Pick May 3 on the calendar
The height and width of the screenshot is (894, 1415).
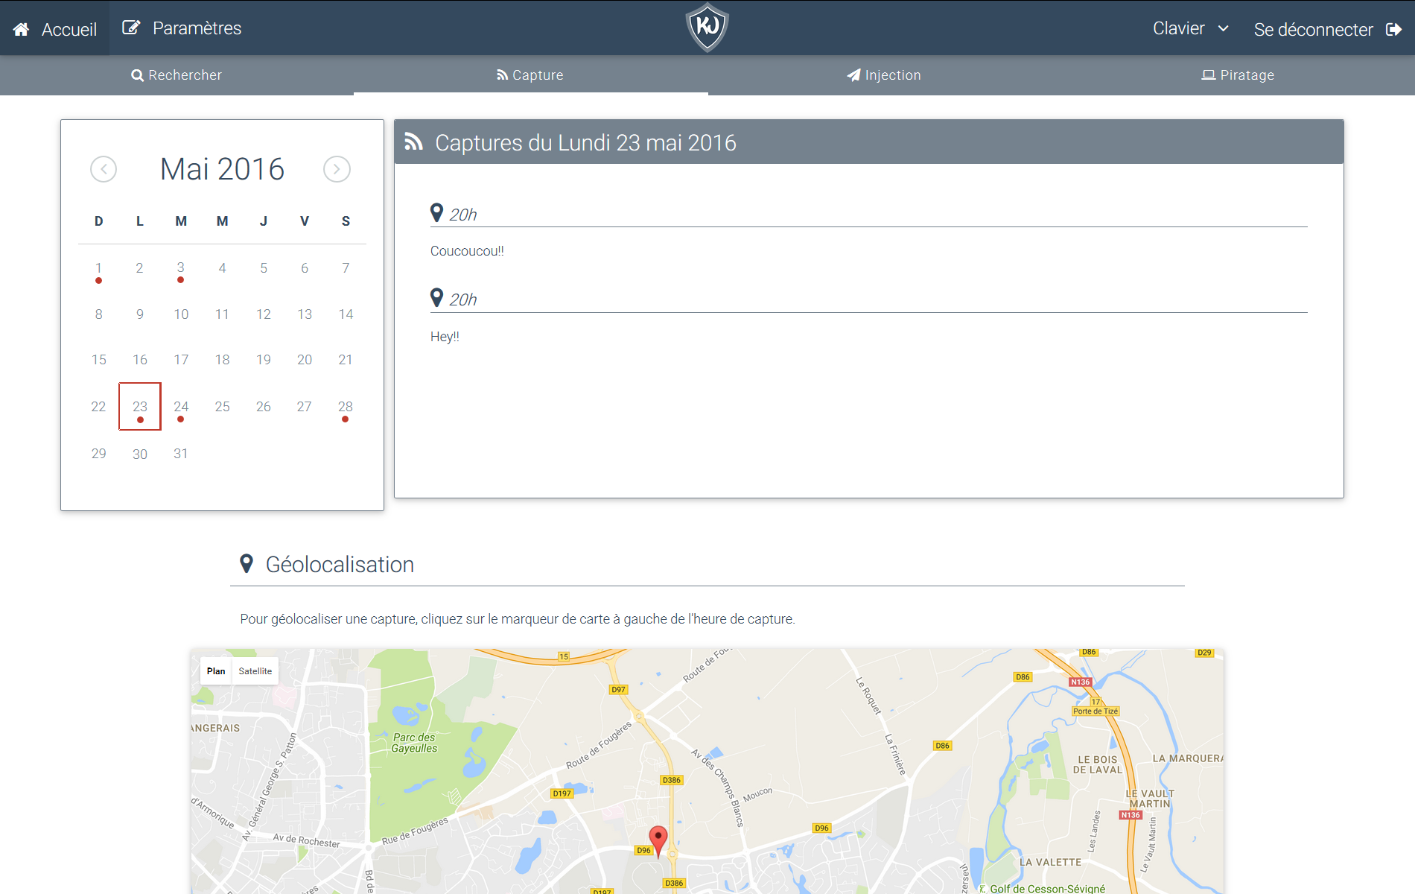[181, 268]
